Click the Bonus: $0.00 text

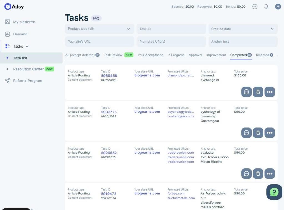click(x=235, y=7)
